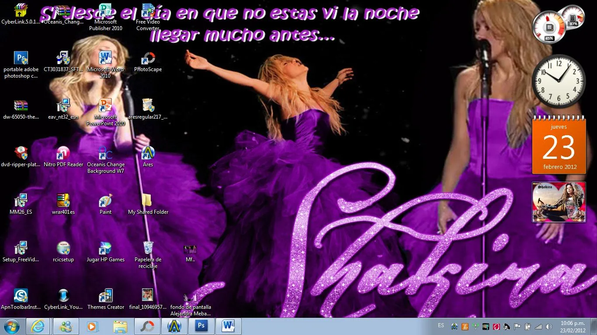Launch Adobe Photoshop from the taskbar
The image size is (597, 335).
coord(201,326)
